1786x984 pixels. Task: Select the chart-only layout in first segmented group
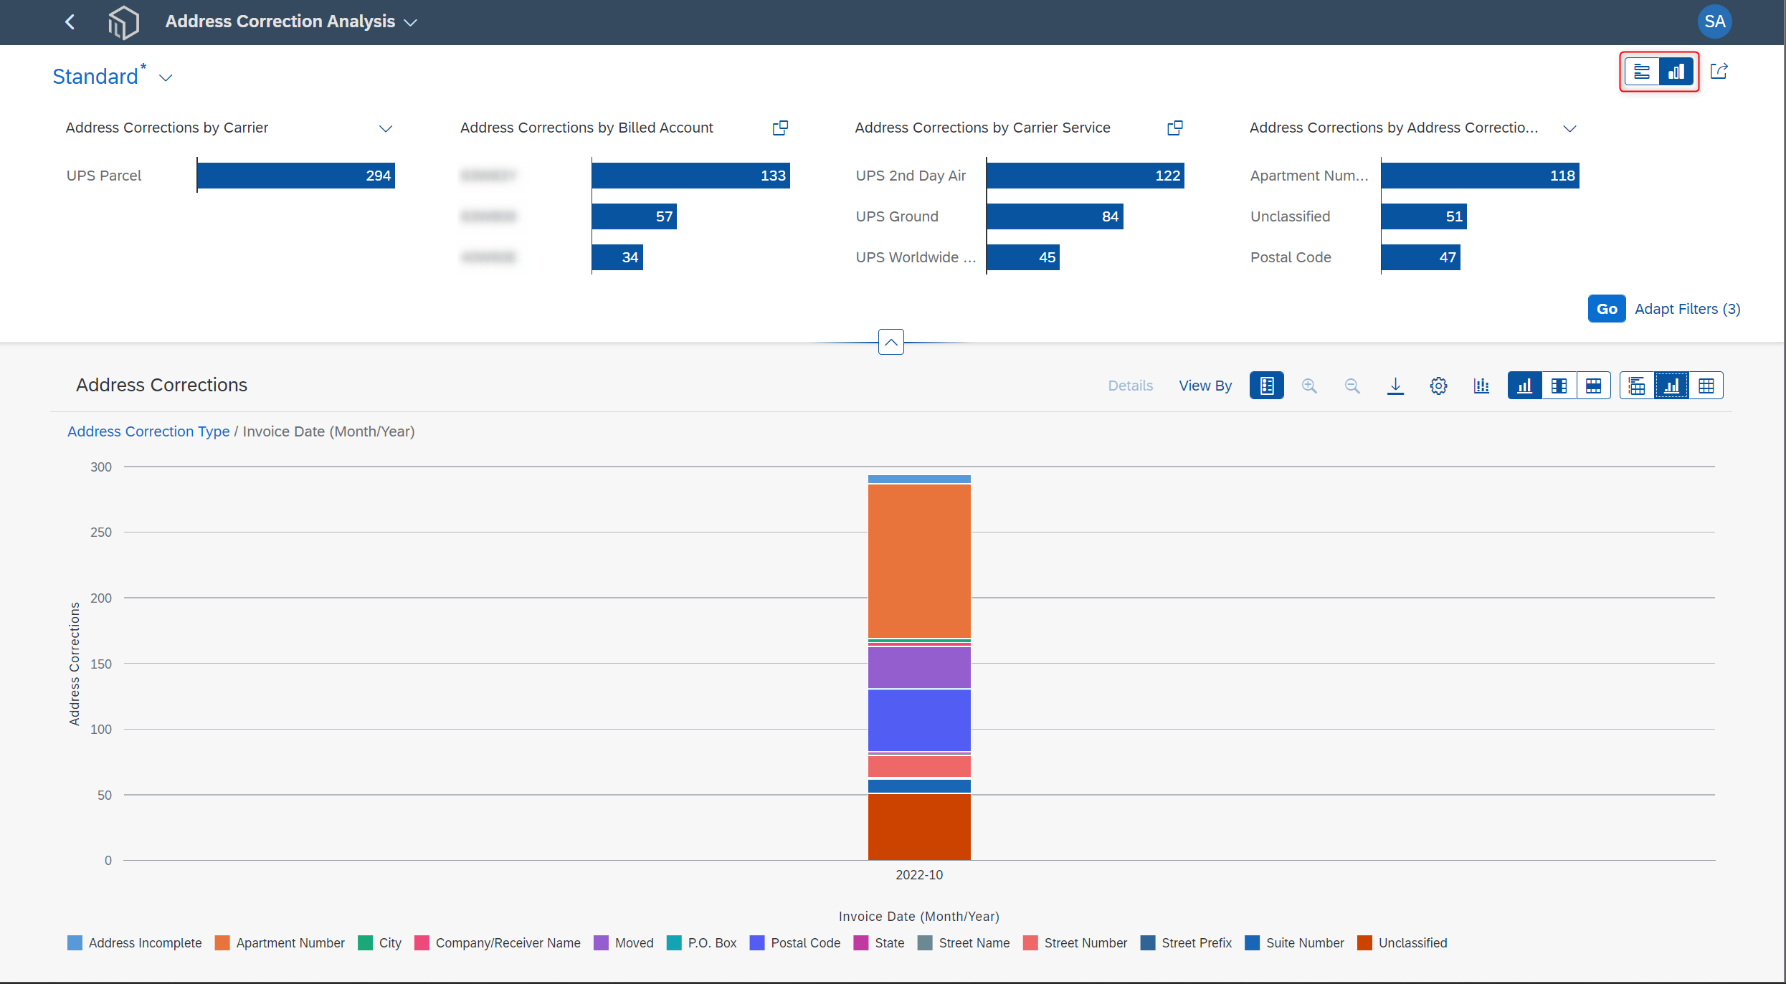1525,386
